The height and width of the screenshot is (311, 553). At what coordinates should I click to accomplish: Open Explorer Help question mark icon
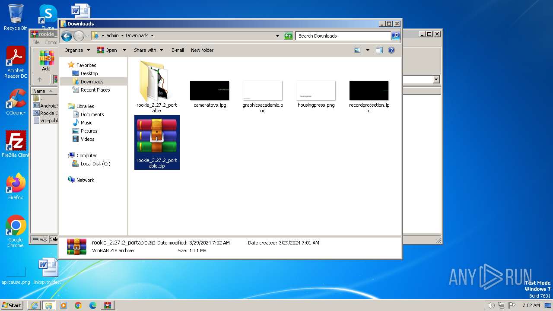(x=391, y=50)
